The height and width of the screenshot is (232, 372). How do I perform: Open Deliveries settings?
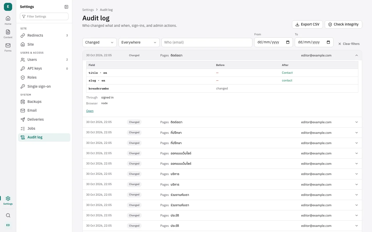pyautogui.click(x=44, y=119)
